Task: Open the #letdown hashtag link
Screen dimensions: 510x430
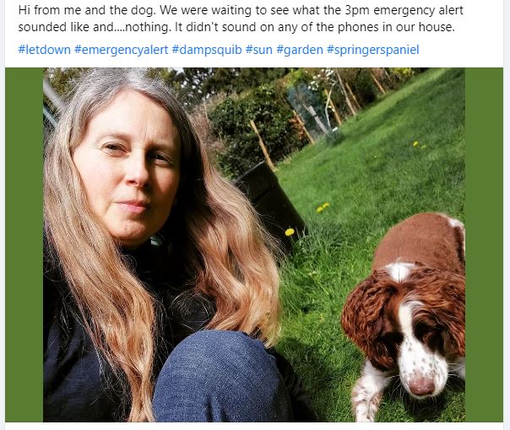Action: coord(44,50)
